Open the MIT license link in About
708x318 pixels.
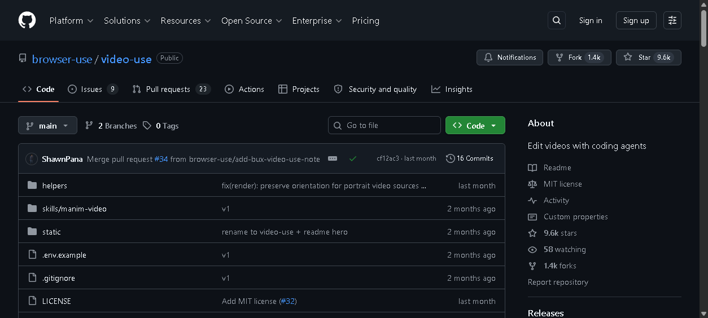554,184
